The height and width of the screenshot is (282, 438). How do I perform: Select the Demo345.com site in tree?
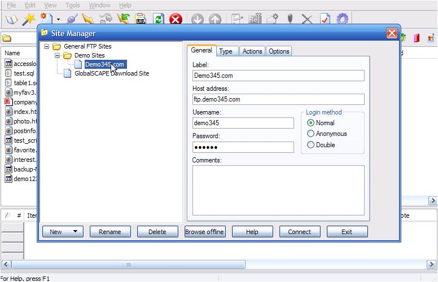(106, 64)
